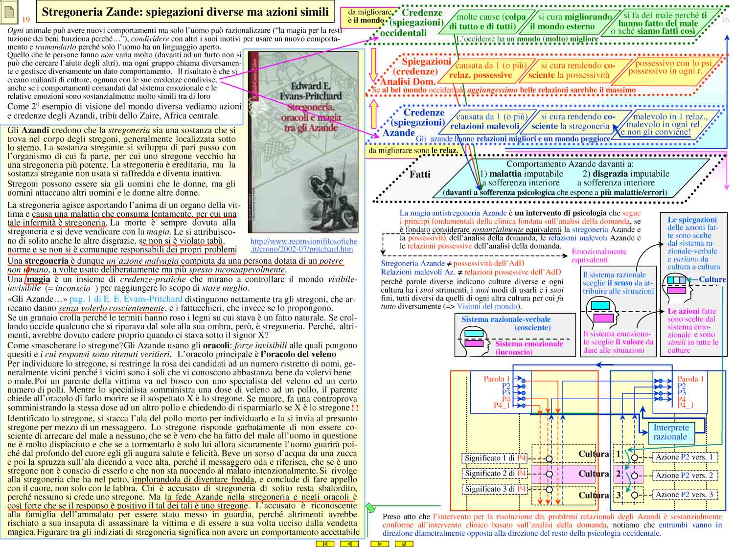
Task: Click the 'molte cause (colpa di tutto e di tutti)' box
Action: point(487,22)
